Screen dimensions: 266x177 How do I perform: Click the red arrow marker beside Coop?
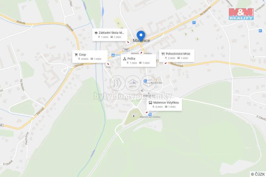tap(108, 64)
